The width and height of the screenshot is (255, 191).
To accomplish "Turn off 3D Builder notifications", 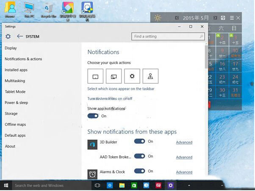I will [x=139, y=141].
